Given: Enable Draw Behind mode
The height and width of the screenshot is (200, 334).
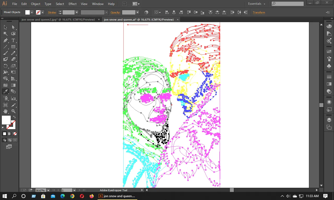Looking at the screenshot, I should tap(10, 140).
